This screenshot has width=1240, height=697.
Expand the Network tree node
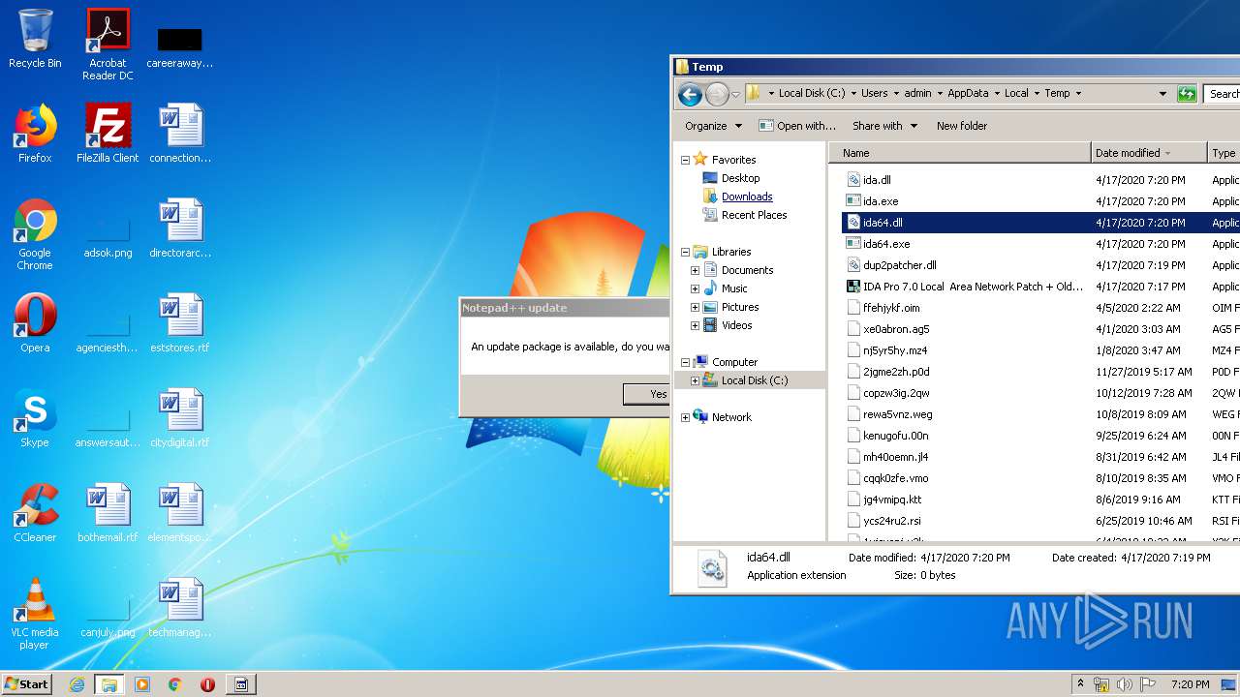(x=685, y=417)
